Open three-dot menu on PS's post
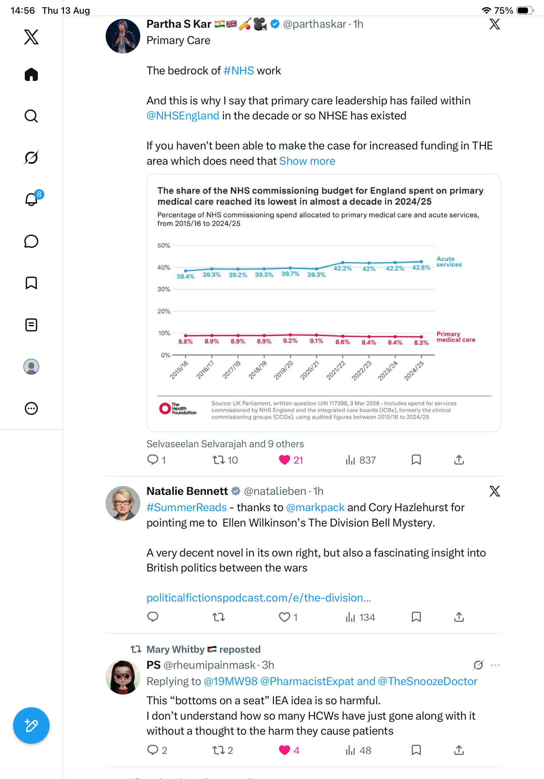Screen dimensions: 544x779 click(495, 665)
